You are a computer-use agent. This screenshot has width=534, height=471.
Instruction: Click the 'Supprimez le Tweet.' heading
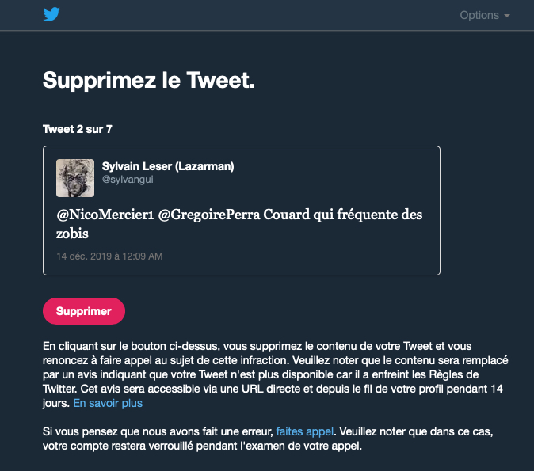point(148,80)
